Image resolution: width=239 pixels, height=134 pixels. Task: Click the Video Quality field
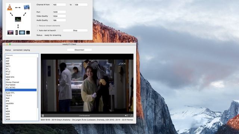coord(59,16)
